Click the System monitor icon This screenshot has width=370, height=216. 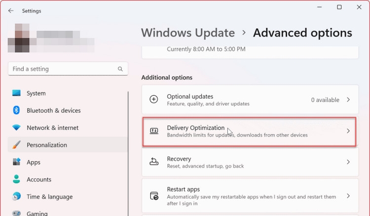tap(16, 93)
